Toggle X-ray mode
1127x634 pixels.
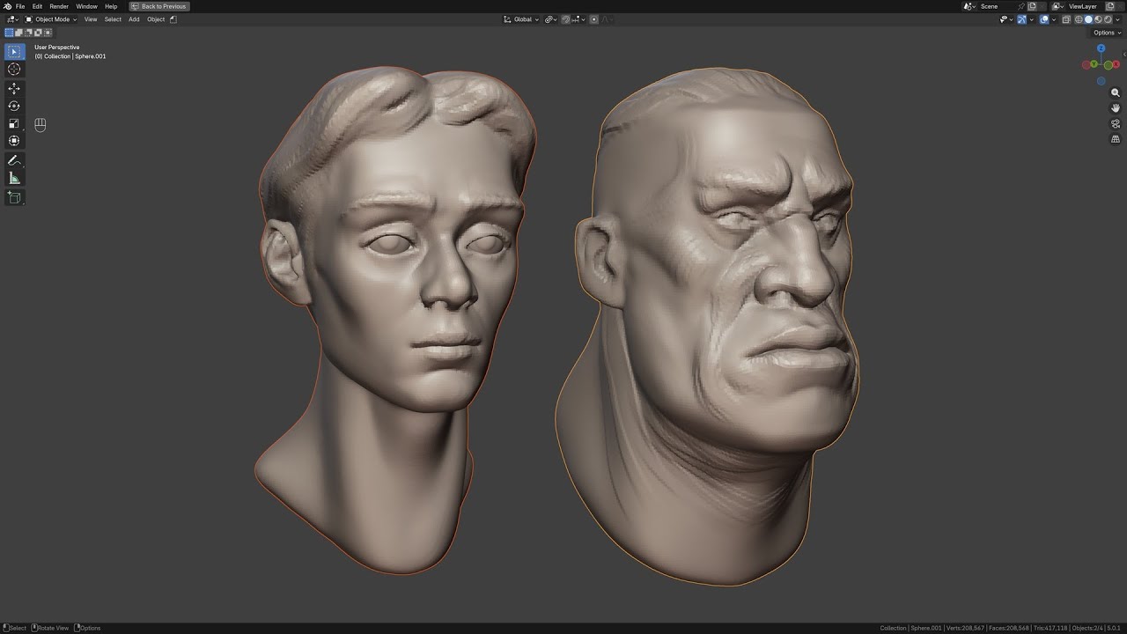point(1066,19)
